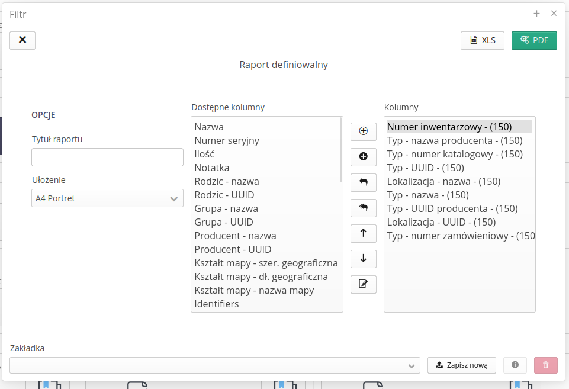Screen dimensions: 569x389
Task: Click the Tytuł raportu input field
Action: (107, 157)
